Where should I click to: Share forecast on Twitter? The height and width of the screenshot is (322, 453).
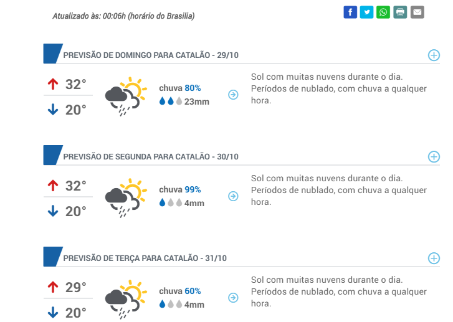(367, 12)
